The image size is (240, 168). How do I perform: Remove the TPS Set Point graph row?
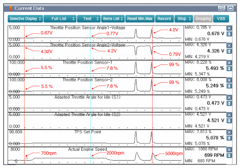(229, 132)
